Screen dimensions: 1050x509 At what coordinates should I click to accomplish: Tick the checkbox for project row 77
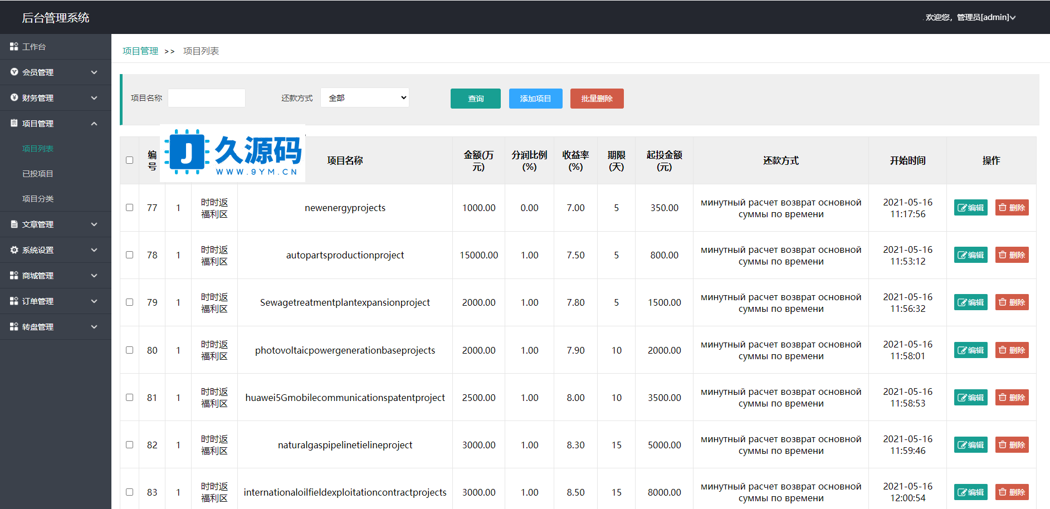point(129,208)
